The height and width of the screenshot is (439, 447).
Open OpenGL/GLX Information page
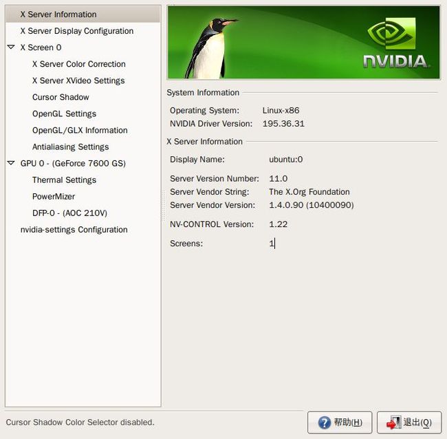coord(80,130)
